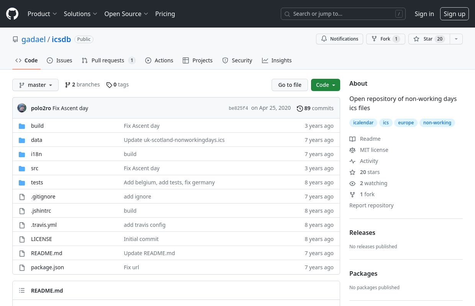The width and height of the screenshot is (475, 306).
Task: Focus the Search or jump to field
Action: click(x=343, y=14)
